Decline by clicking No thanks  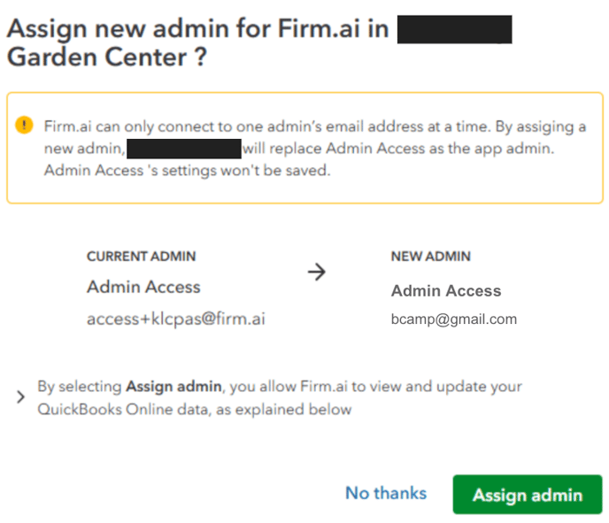coord(385,494)
